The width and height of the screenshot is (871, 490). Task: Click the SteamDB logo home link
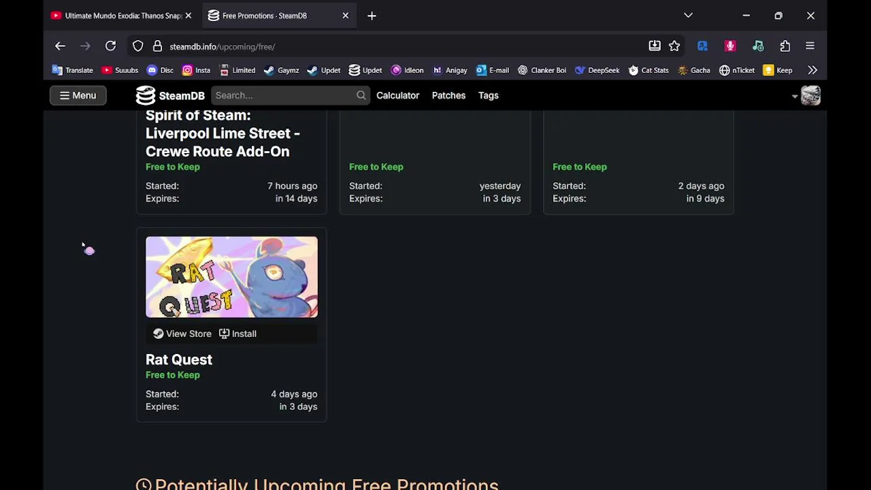click(170, 95)
